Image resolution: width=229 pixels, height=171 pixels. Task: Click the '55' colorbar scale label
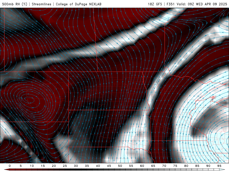pyautogui.click(x=131, y=166)
